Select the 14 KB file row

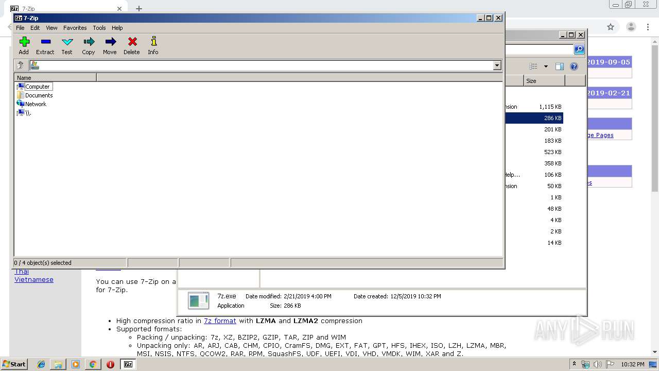point(533,243)
